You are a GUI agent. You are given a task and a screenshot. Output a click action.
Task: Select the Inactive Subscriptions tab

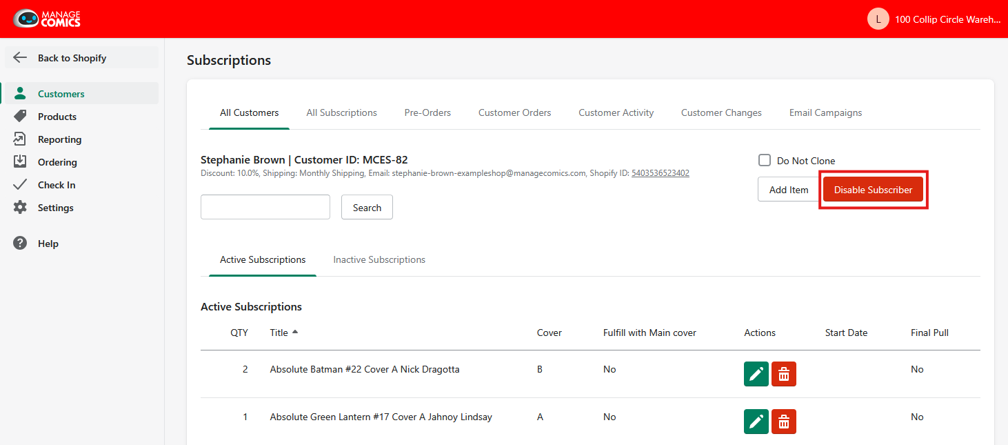pyautogui.click(x=379, y=259)
